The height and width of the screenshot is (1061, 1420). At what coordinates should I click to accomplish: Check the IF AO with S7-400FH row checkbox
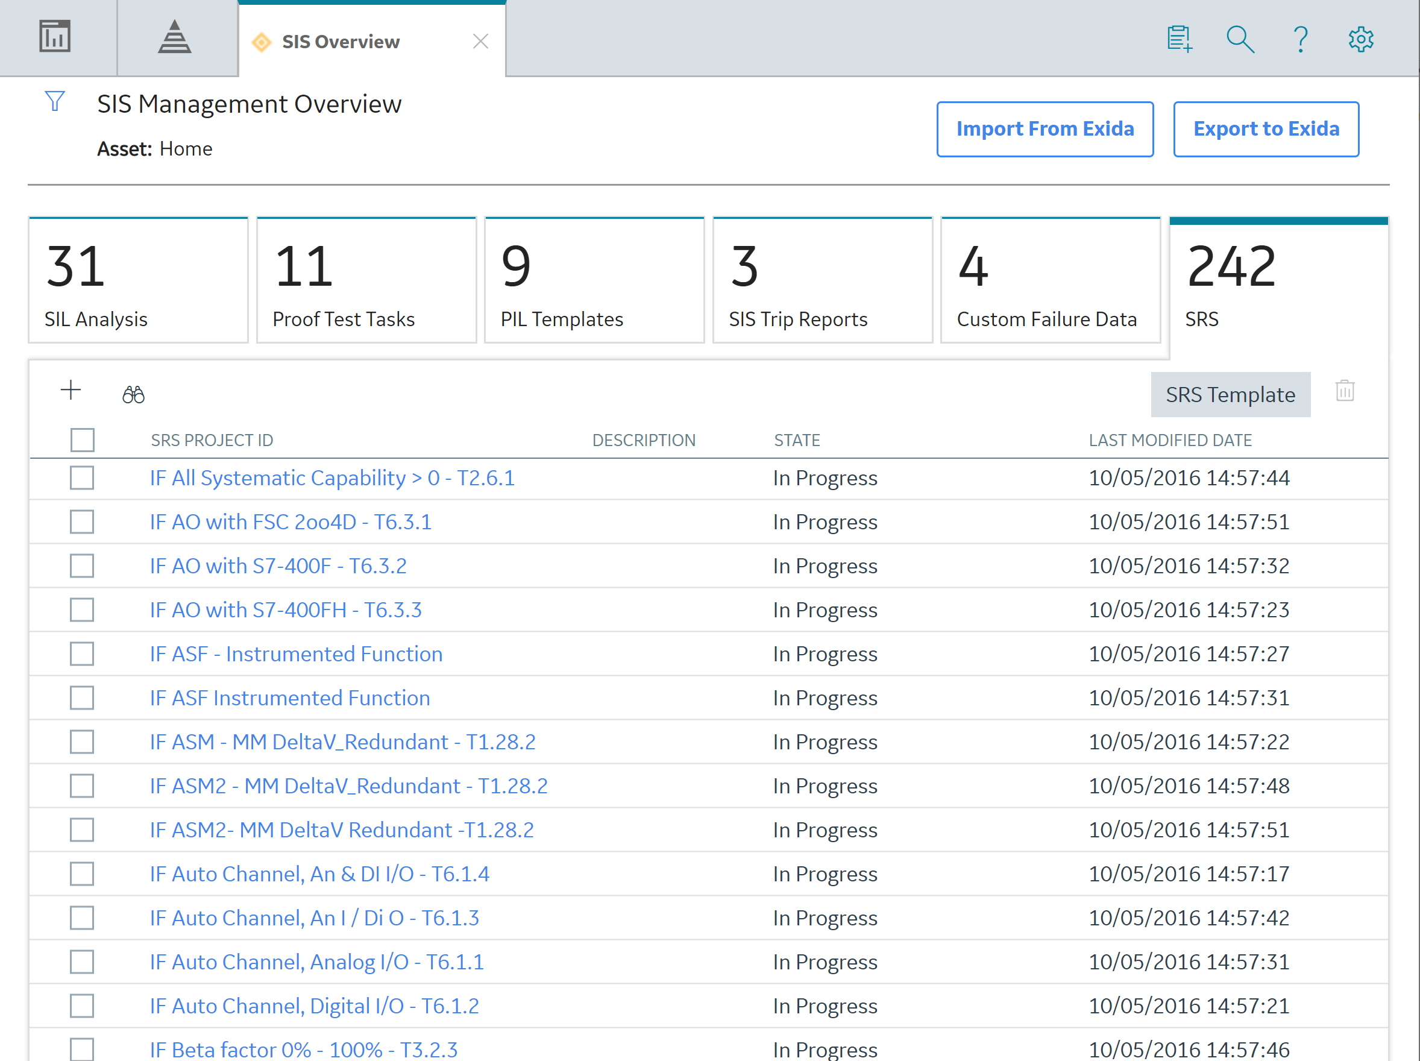click(82, 609)
